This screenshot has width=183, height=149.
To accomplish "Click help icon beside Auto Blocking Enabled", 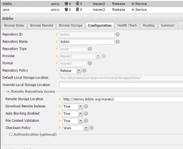I will [x=86, y=113].
